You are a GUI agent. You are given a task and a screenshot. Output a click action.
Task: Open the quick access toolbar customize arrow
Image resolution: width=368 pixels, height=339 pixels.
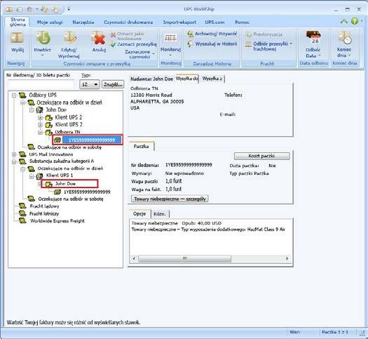tap(69, 9)
